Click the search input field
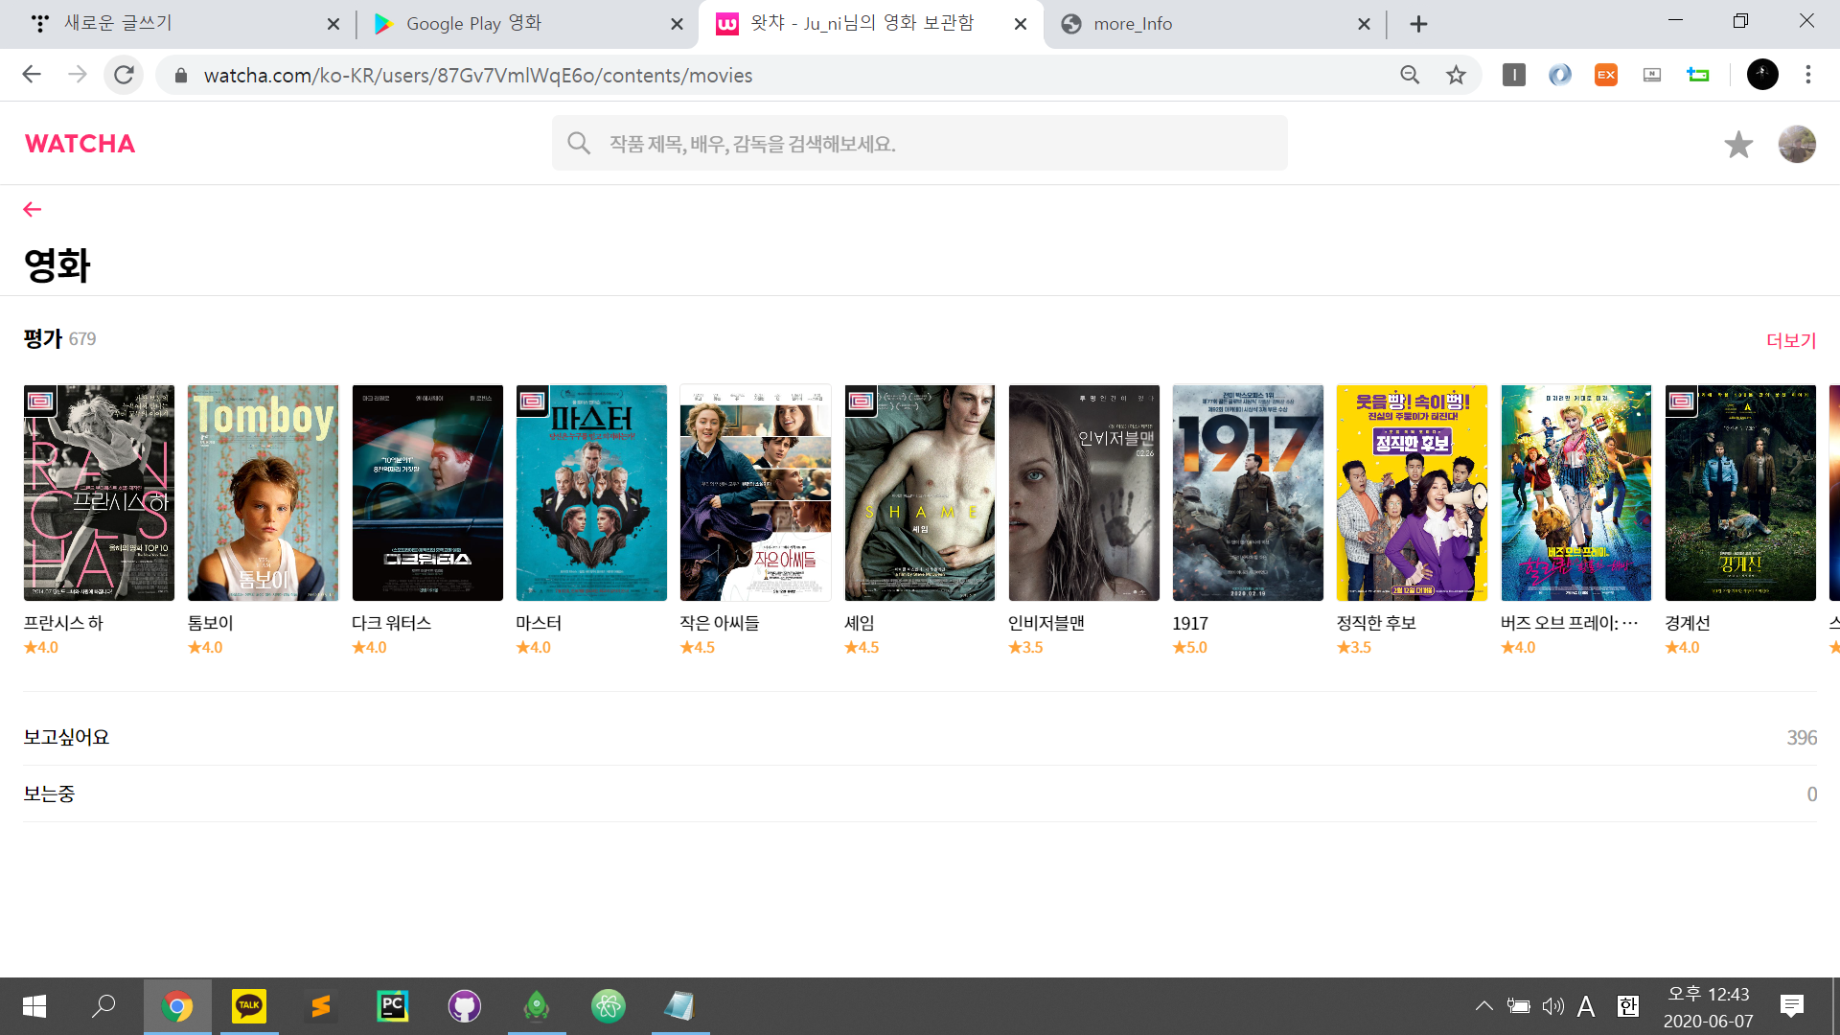 pos(918,144)
